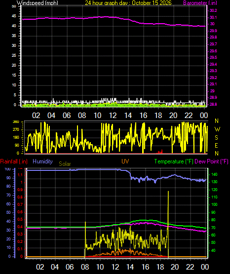Click the "29.1" barometer axis value
The width and height of the screenshot is (230, 274).
tap(213, 84)
